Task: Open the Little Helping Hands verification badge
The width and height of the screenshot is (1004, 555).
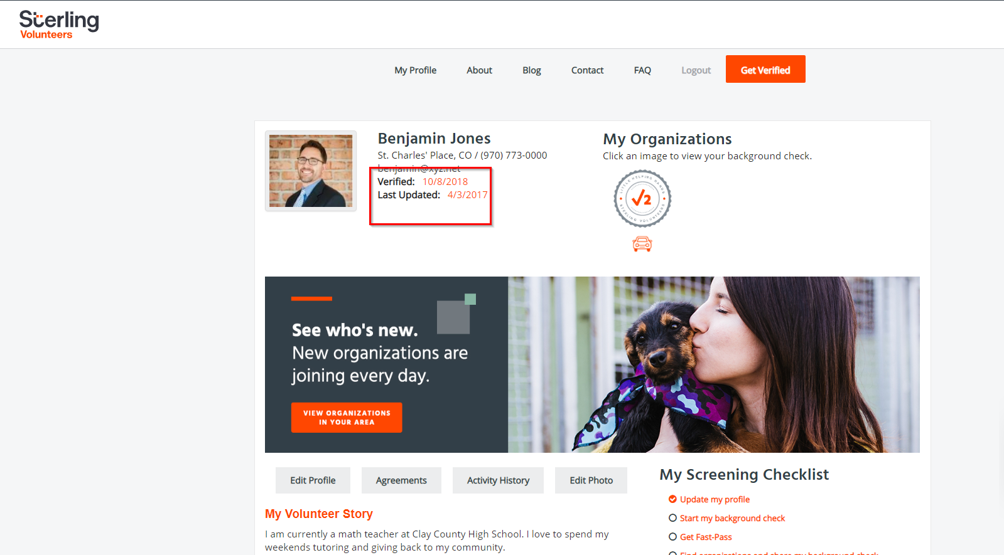Action: click(642, 199)
